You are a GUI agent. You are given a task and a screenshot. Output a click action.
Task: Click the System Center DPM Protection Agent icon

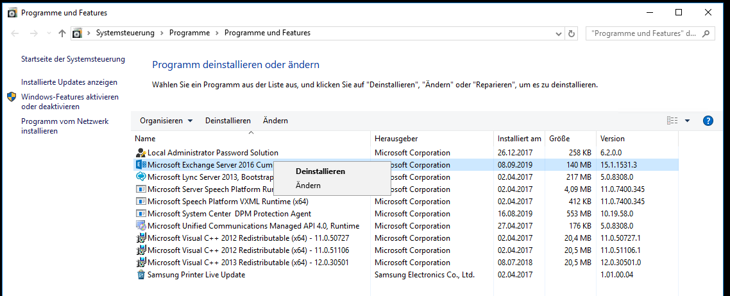point(141,214)
